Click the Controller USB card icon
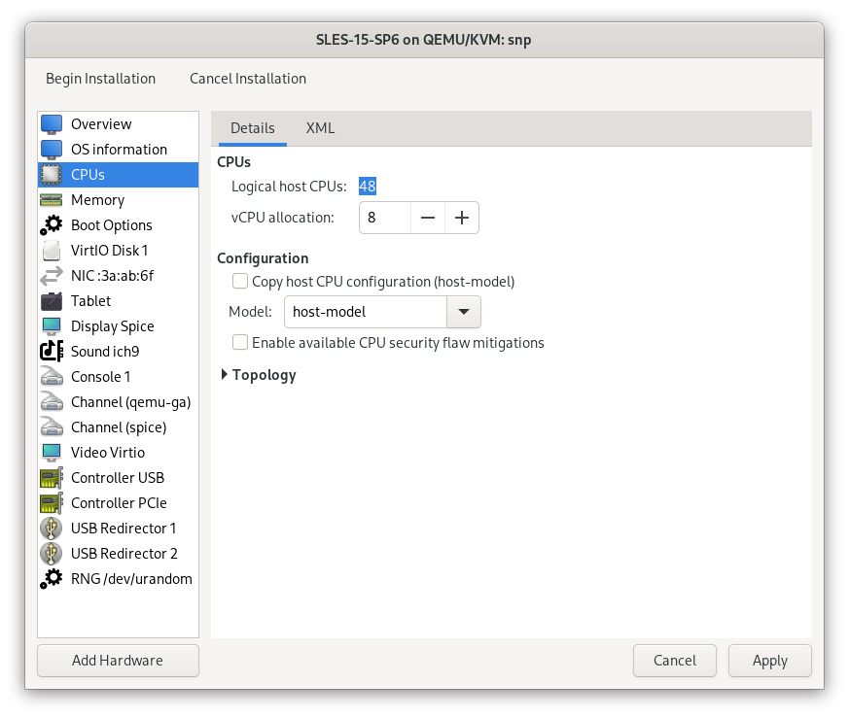The image size is (849, 717). [52, 478]
